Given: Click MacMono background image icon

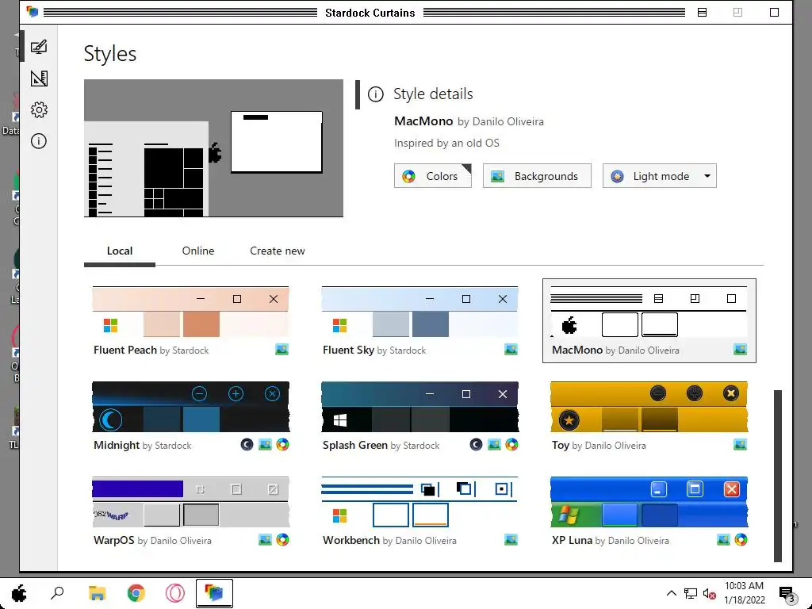Looking at the screenshot, I should 740,350.
